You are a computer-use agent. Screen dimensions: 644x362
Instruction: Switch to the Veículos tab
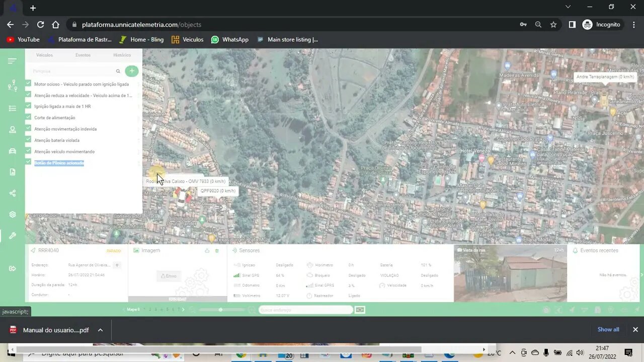click(x=44, y=55)
